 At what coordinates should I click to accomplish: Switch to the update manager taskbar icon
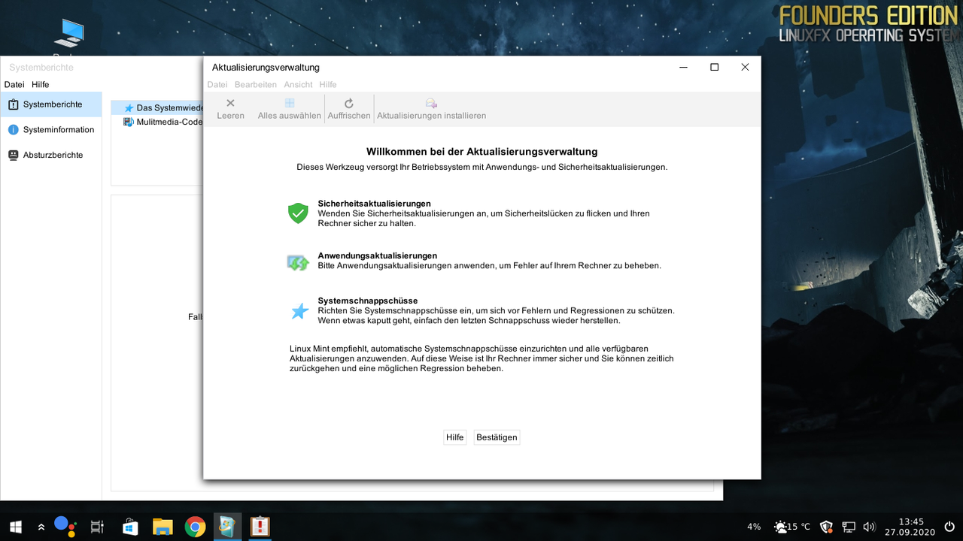tap(227, 527)
